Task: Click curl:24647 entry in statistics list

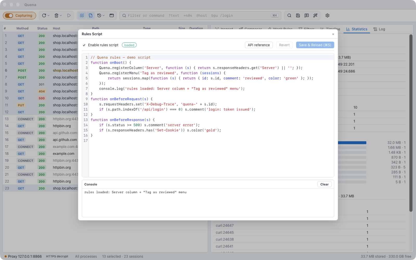Action: (x=225, y=225)
